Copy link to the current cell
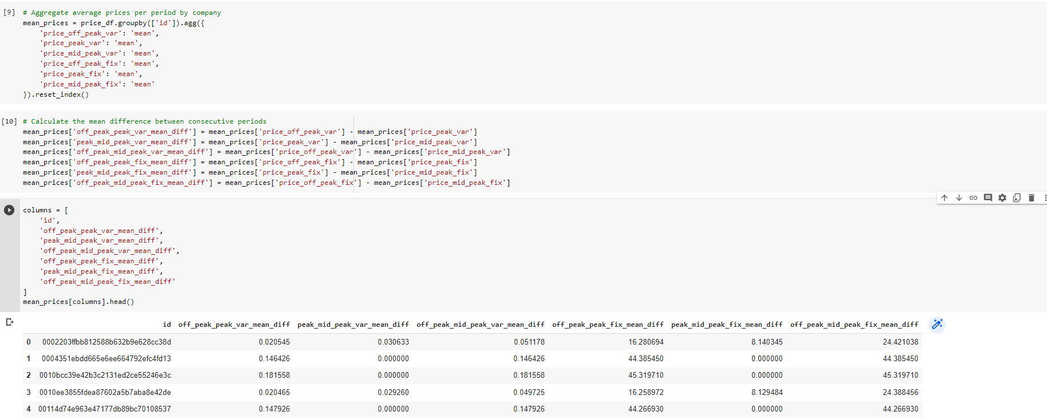The image size is (1047, 419). click(973, 198)
